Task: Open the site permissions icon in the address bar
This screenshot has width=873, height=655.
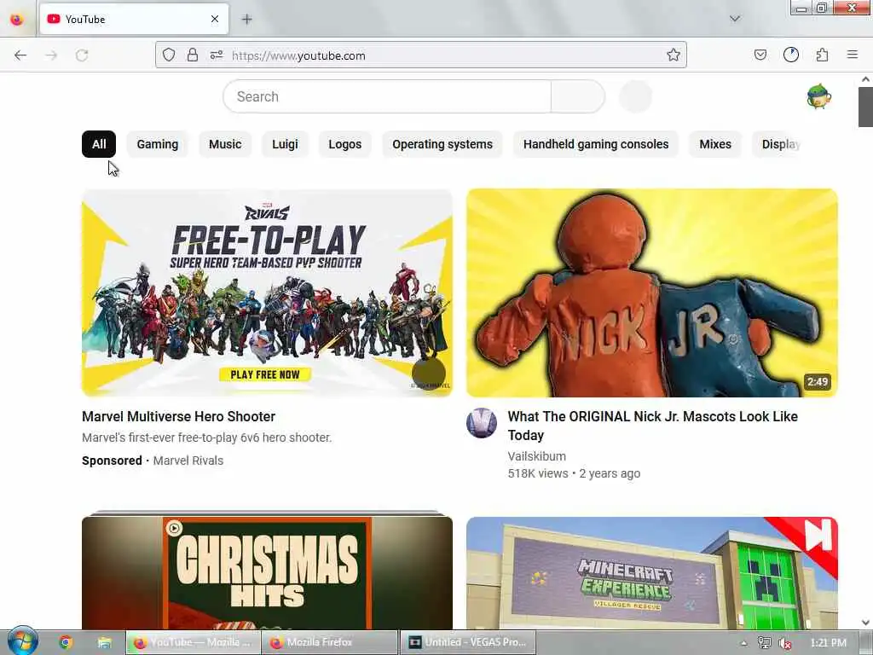Action: tap(216, 55)
